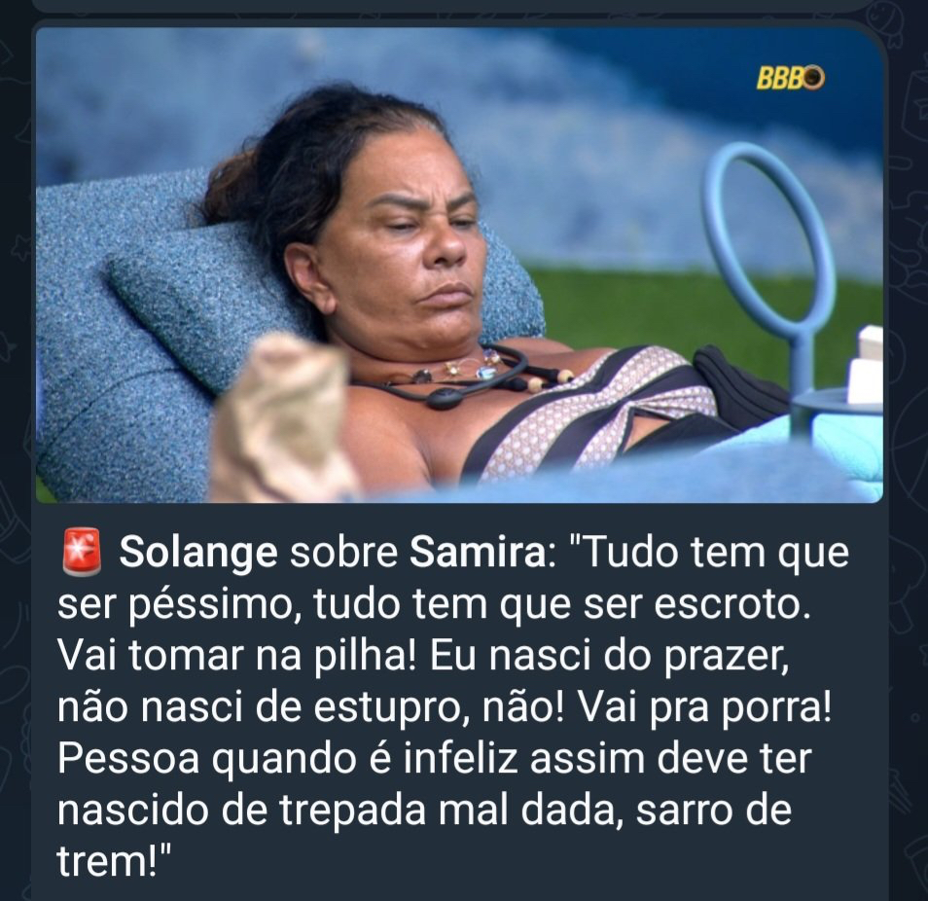The width and height of the screenshot is (928, 901).
Task: Click the final word "trem!" of the quote
Action: pos(114,861)
